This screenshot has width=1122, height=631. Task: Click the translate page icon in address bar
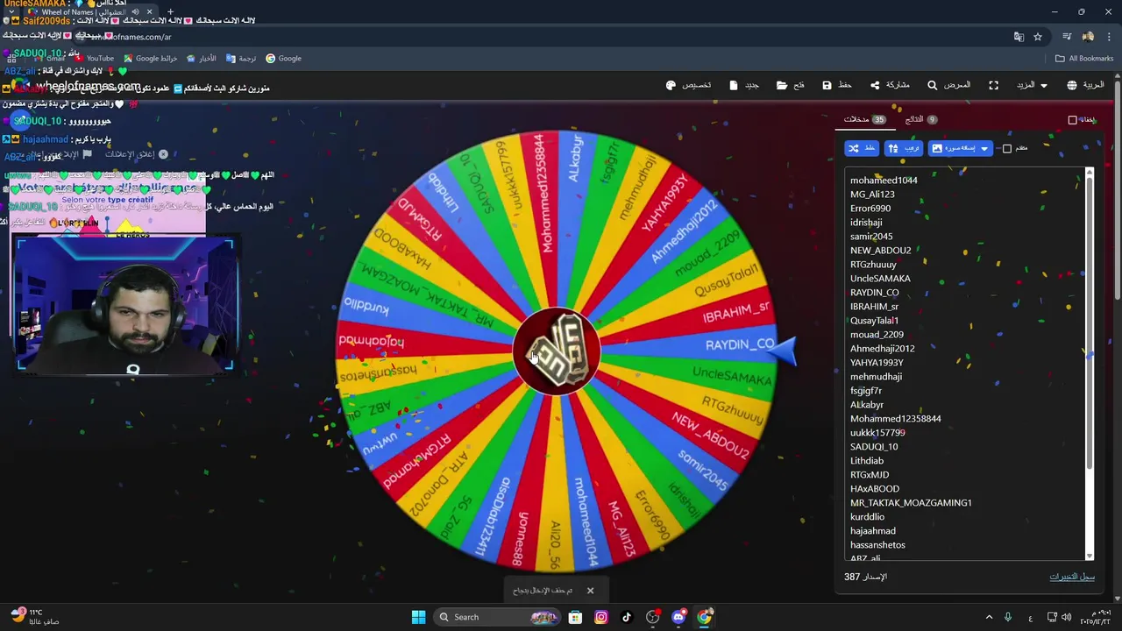click(1019, 37)
